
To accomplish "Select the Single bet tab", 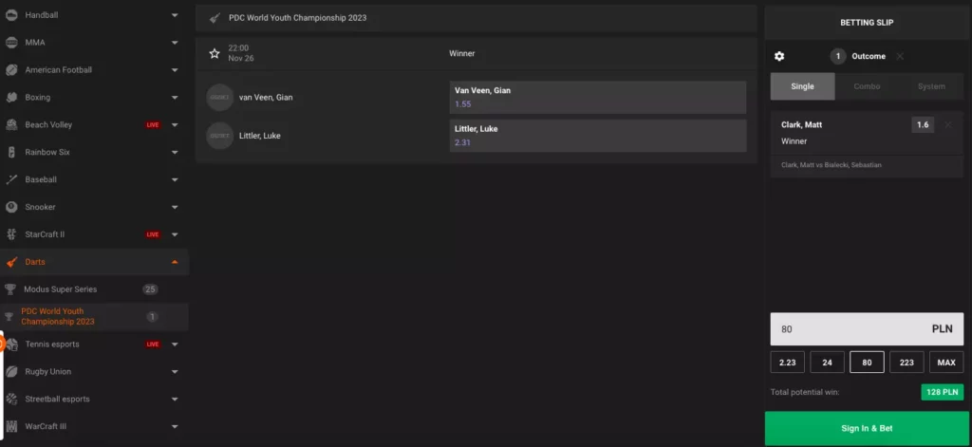I will [802, 86].
